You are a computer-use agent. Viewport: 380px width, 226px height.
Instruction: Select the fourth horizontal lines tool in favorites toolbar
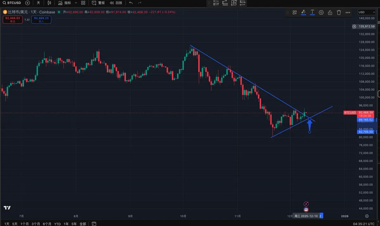tap(243, 3)
